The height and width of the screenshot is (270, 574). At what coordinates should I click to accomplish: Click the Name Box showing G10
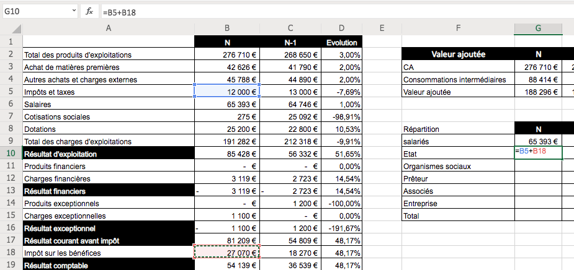34,11
